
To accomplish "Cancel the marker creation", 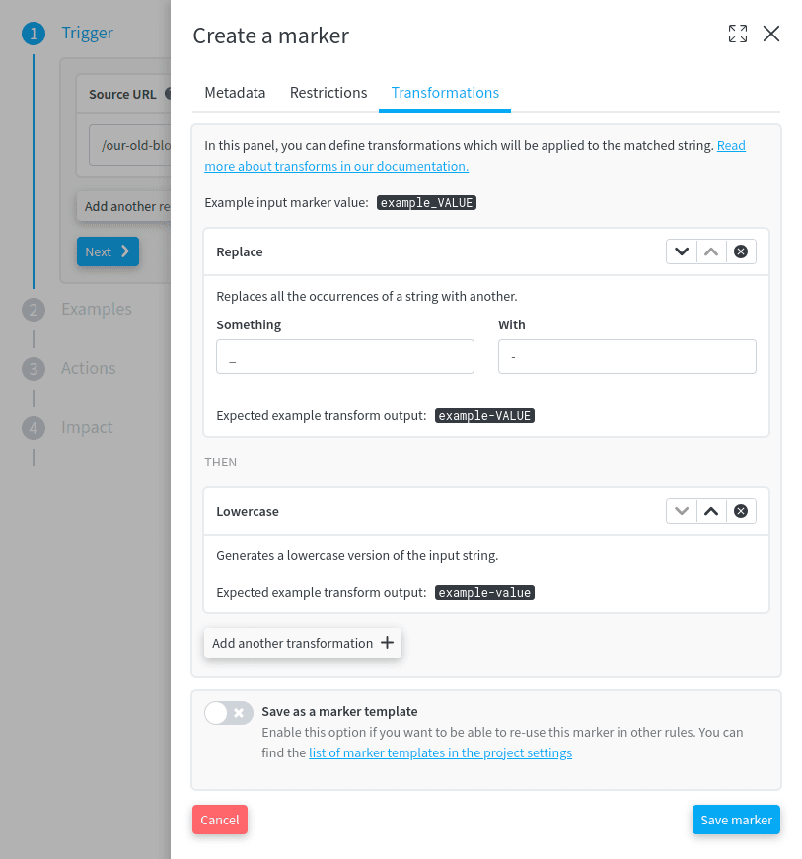I will pyautogui.click(x=220, y=820).
